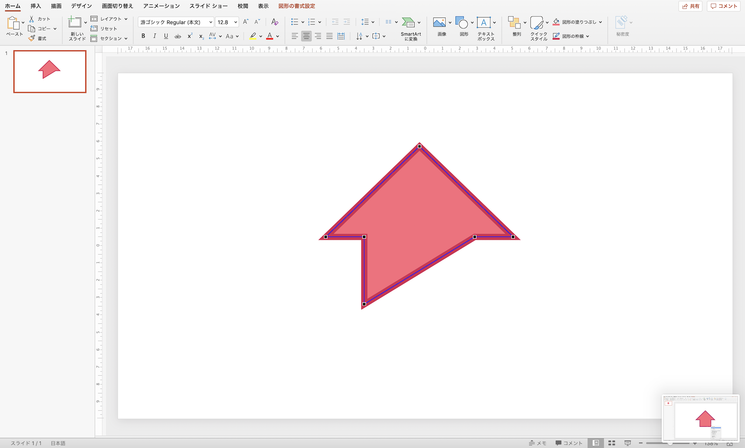Click the font color red swatch

point(270,36)
